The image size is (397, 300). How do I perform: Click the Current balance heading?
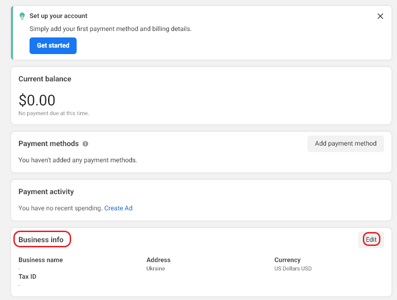coord(45,79)
